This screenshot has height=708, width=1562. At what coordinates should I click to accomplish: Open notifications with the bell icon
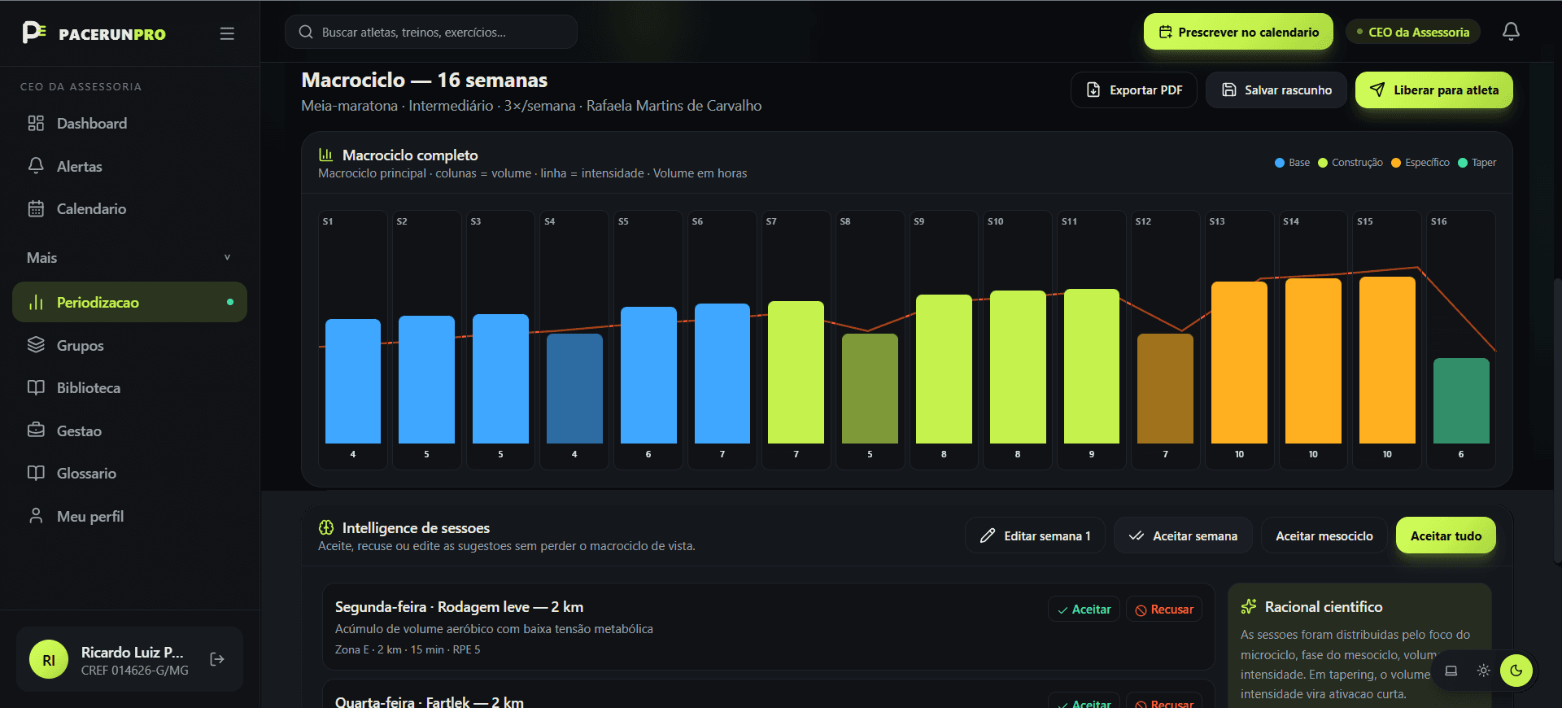pos(1511,32)
